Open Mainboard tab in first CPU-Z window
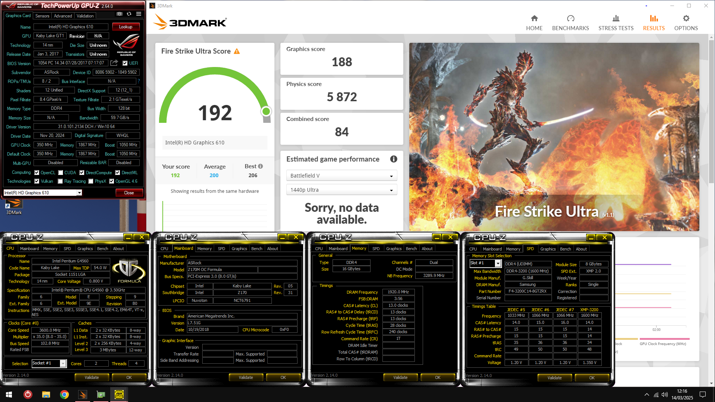This screenshot has width=715, height=402. [x=29, y=249]
